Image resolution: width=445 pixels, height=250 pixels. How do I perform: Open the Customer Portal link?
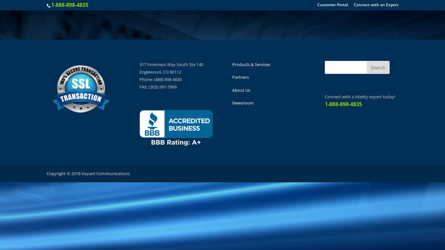point(332,5)
